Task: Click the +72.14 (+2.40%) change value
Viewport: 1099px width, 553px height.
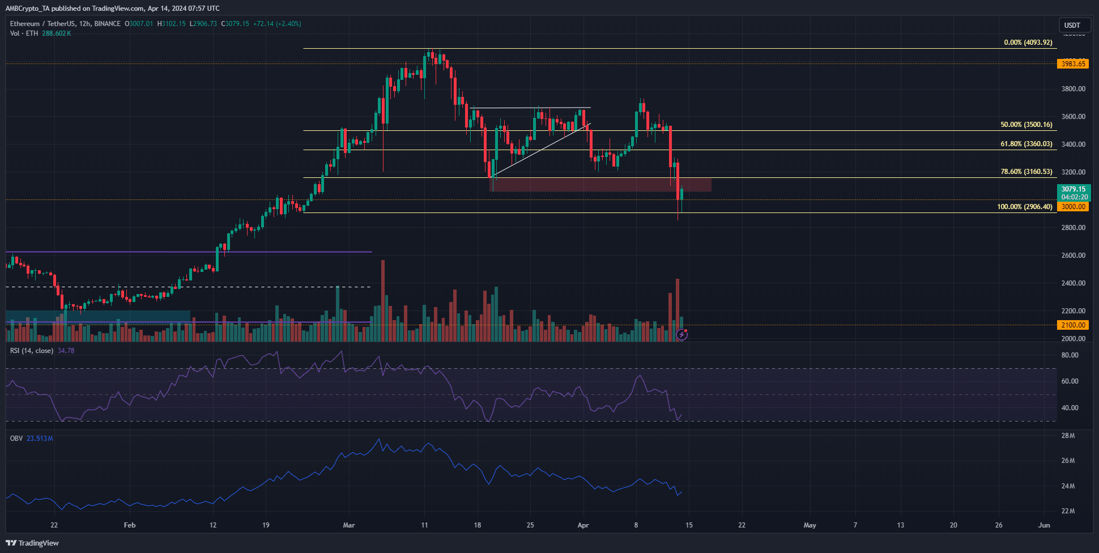Action: (x=277, y=24)
